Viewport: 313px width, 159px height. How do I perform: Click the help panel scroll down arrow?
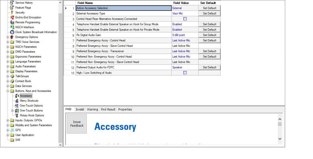click(x=280, y=139)
